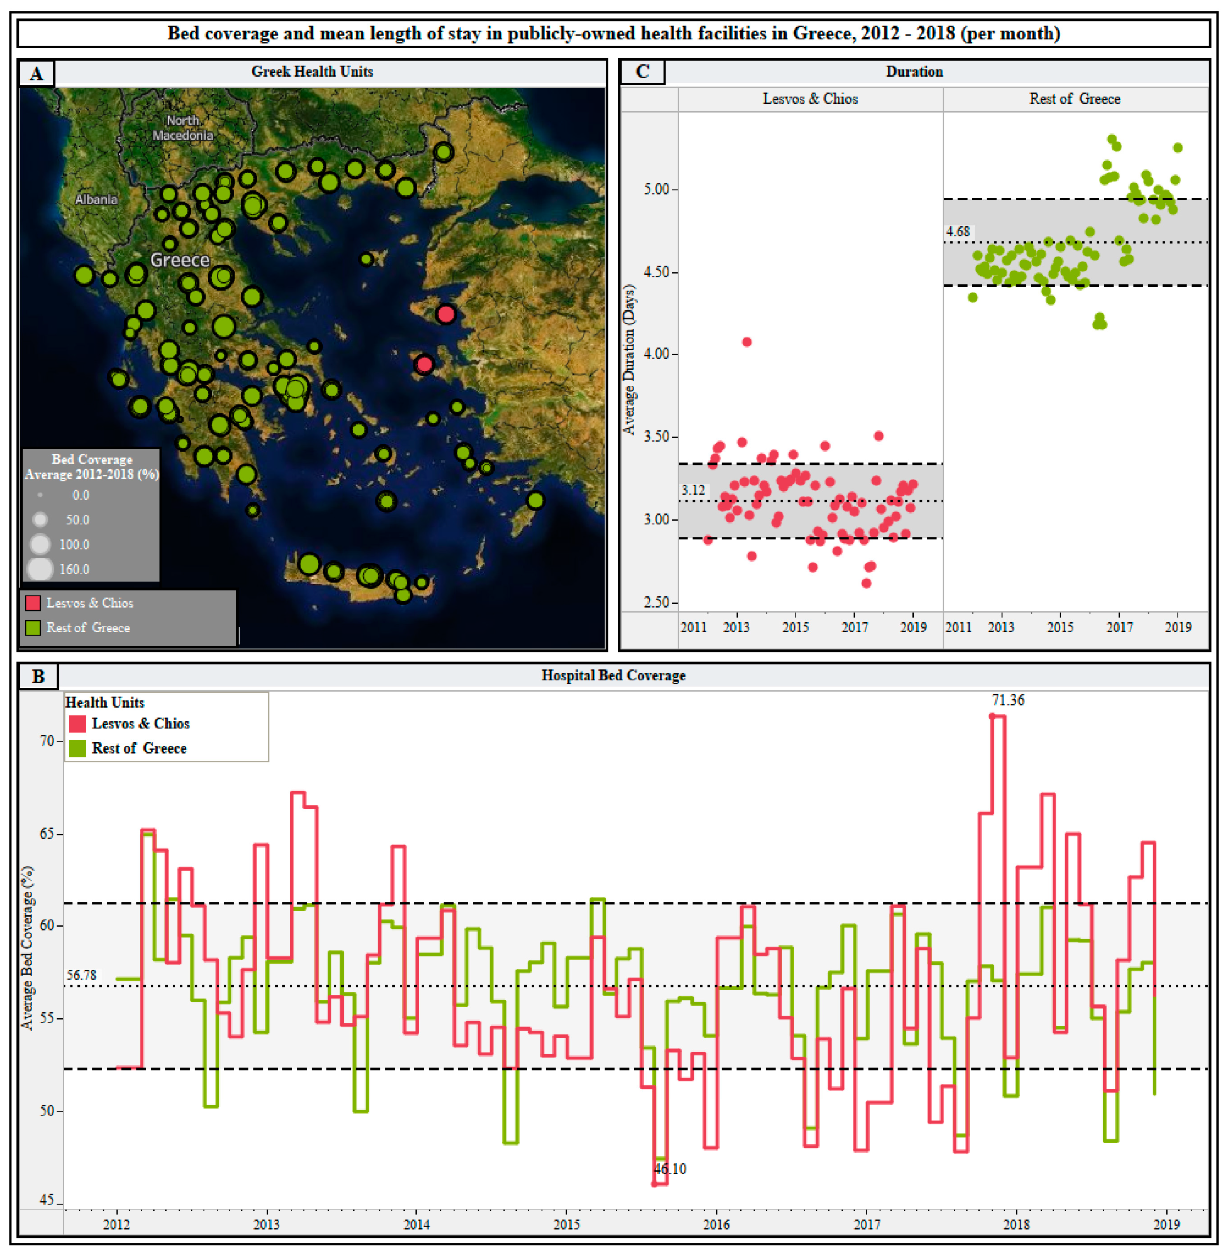Click the Duration panel title
The width and height of the screenshot is (1229, 1259).
point(914,72)
